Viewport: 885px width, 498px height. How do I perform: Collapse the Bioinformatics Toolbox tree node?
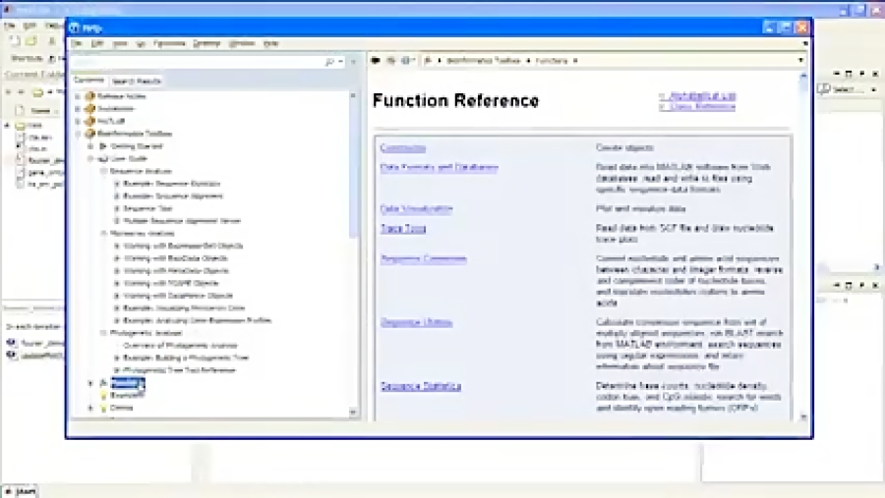[78, 134]
